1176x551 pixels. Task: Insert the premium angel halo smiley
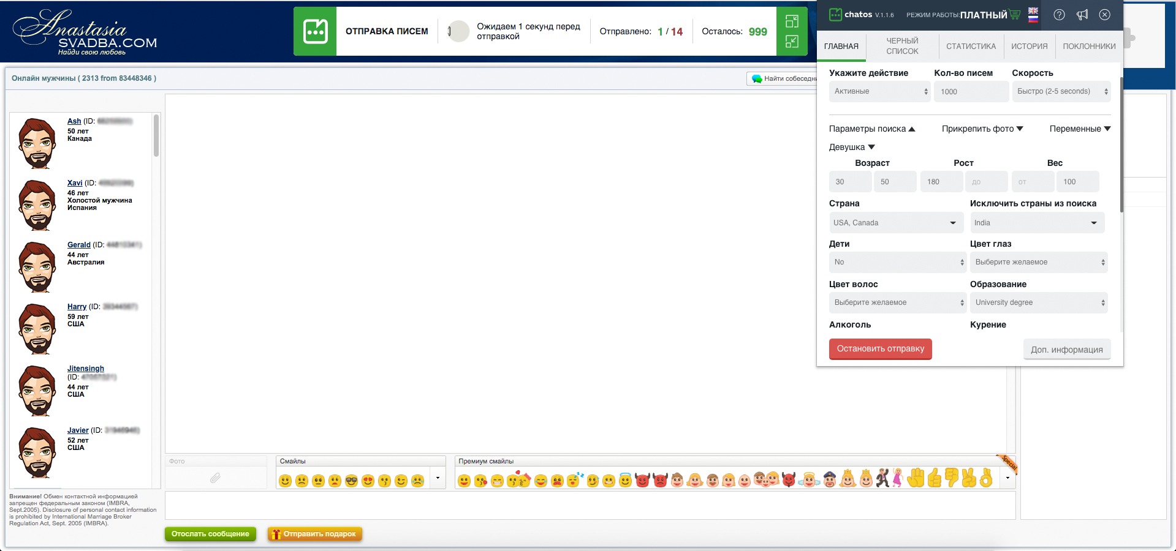[625, 480]
